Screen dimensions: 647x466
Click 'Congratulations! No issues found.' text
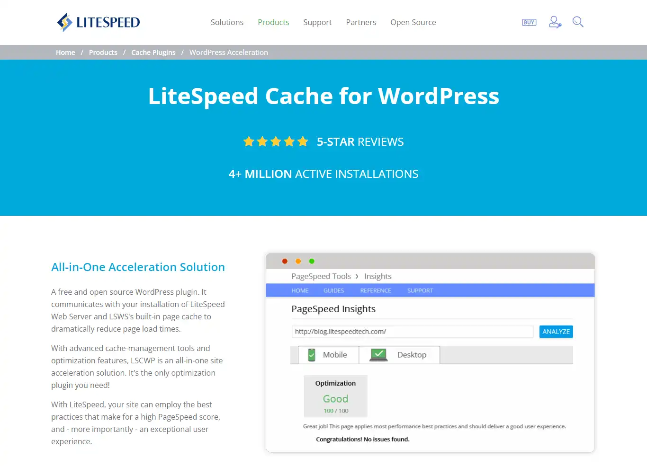click(x=363, y=440)
